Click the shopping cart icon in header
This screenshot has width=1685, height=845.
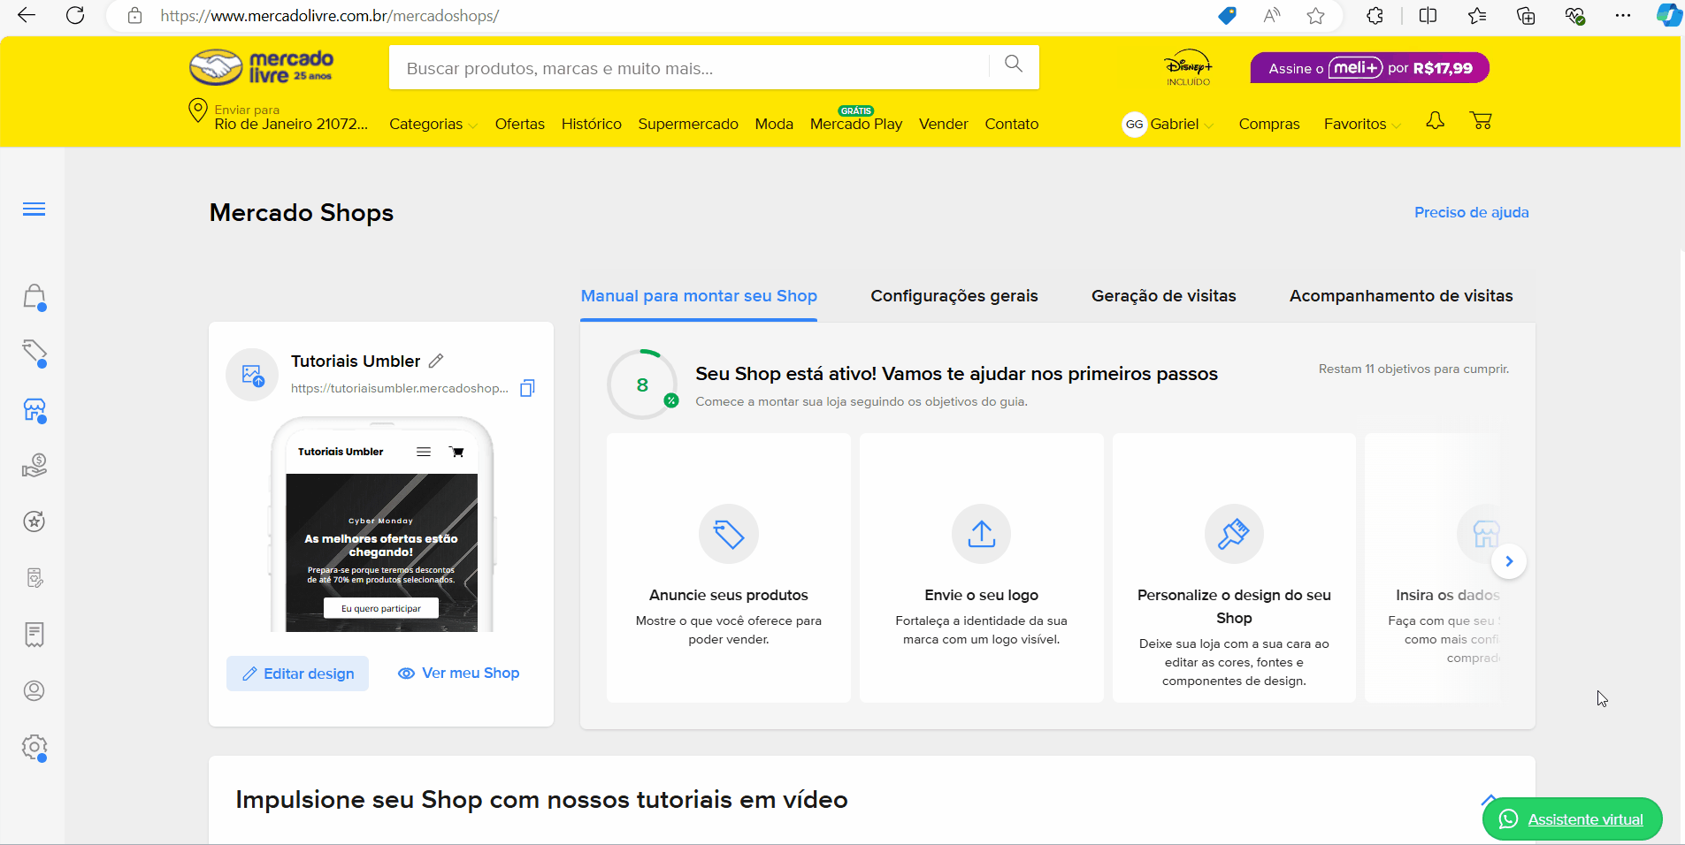coord(1481,121)
